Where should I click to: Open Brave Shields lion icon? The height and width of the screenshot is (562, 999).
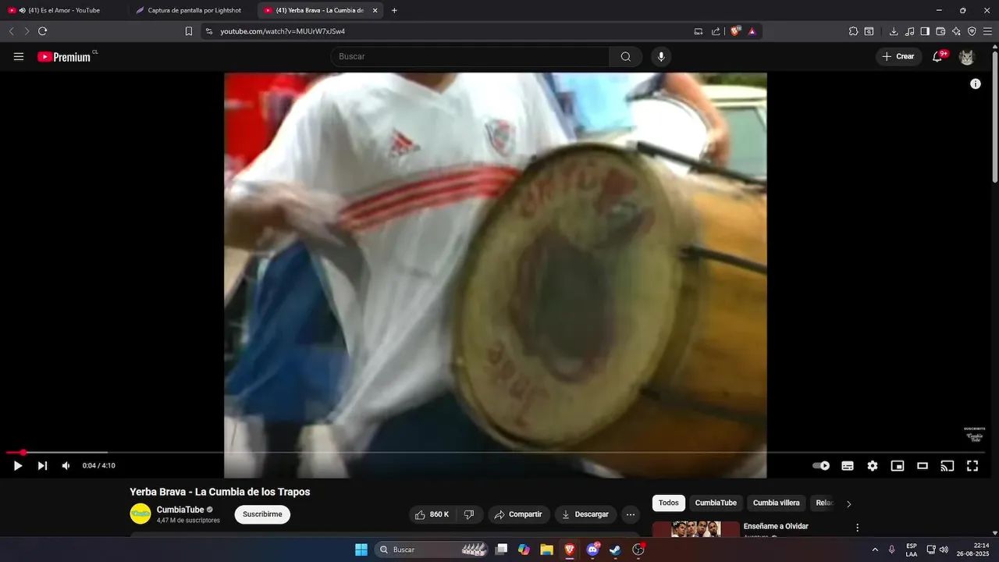735,31
